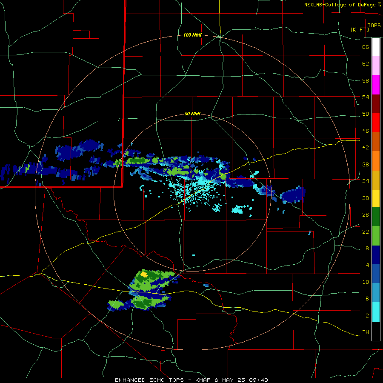This screenshot has height=383, width=383.
Task: Click the '58' legend value
Action: pos(366,80)
